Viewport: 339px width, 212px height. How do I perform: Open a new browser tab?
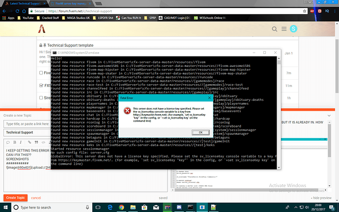click(x=98, y=3)
